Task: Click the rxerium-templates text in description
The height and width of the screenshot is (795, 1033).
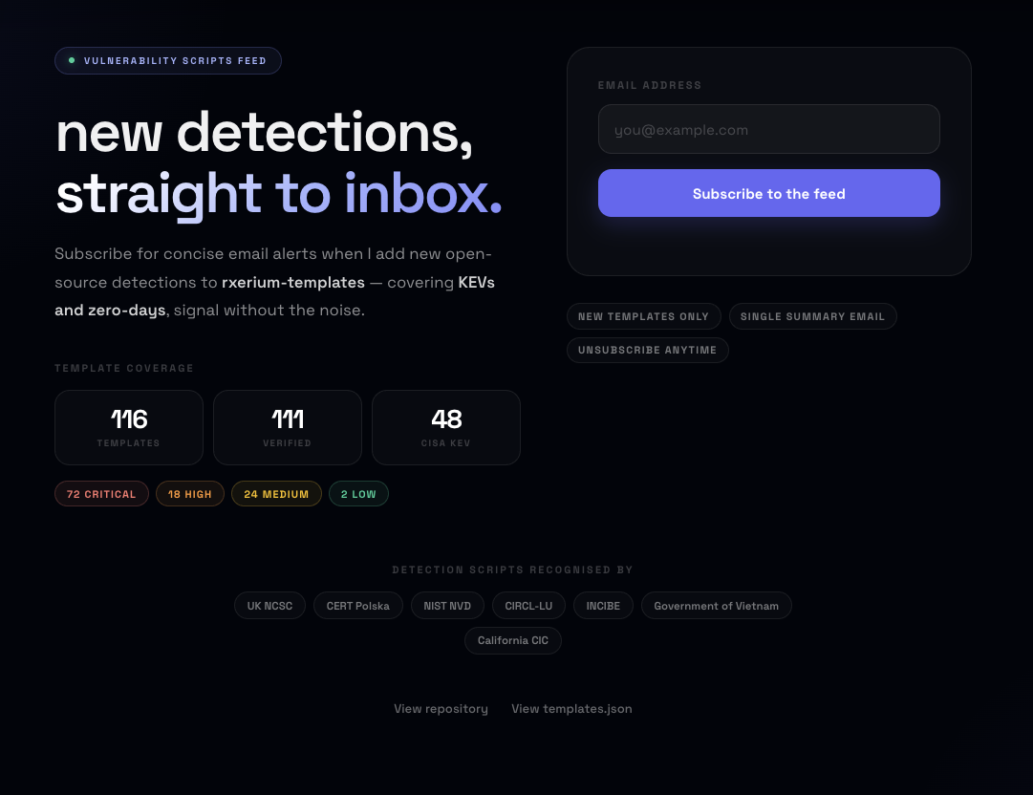Action: [293, 282]
